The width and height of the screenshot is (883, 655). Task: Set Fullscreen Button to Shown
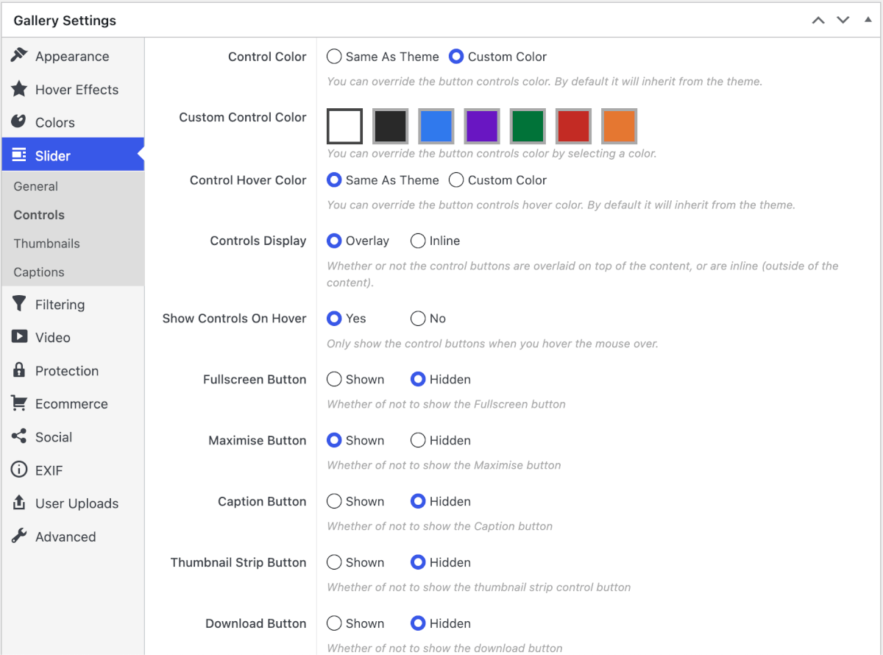pos(334,379)
